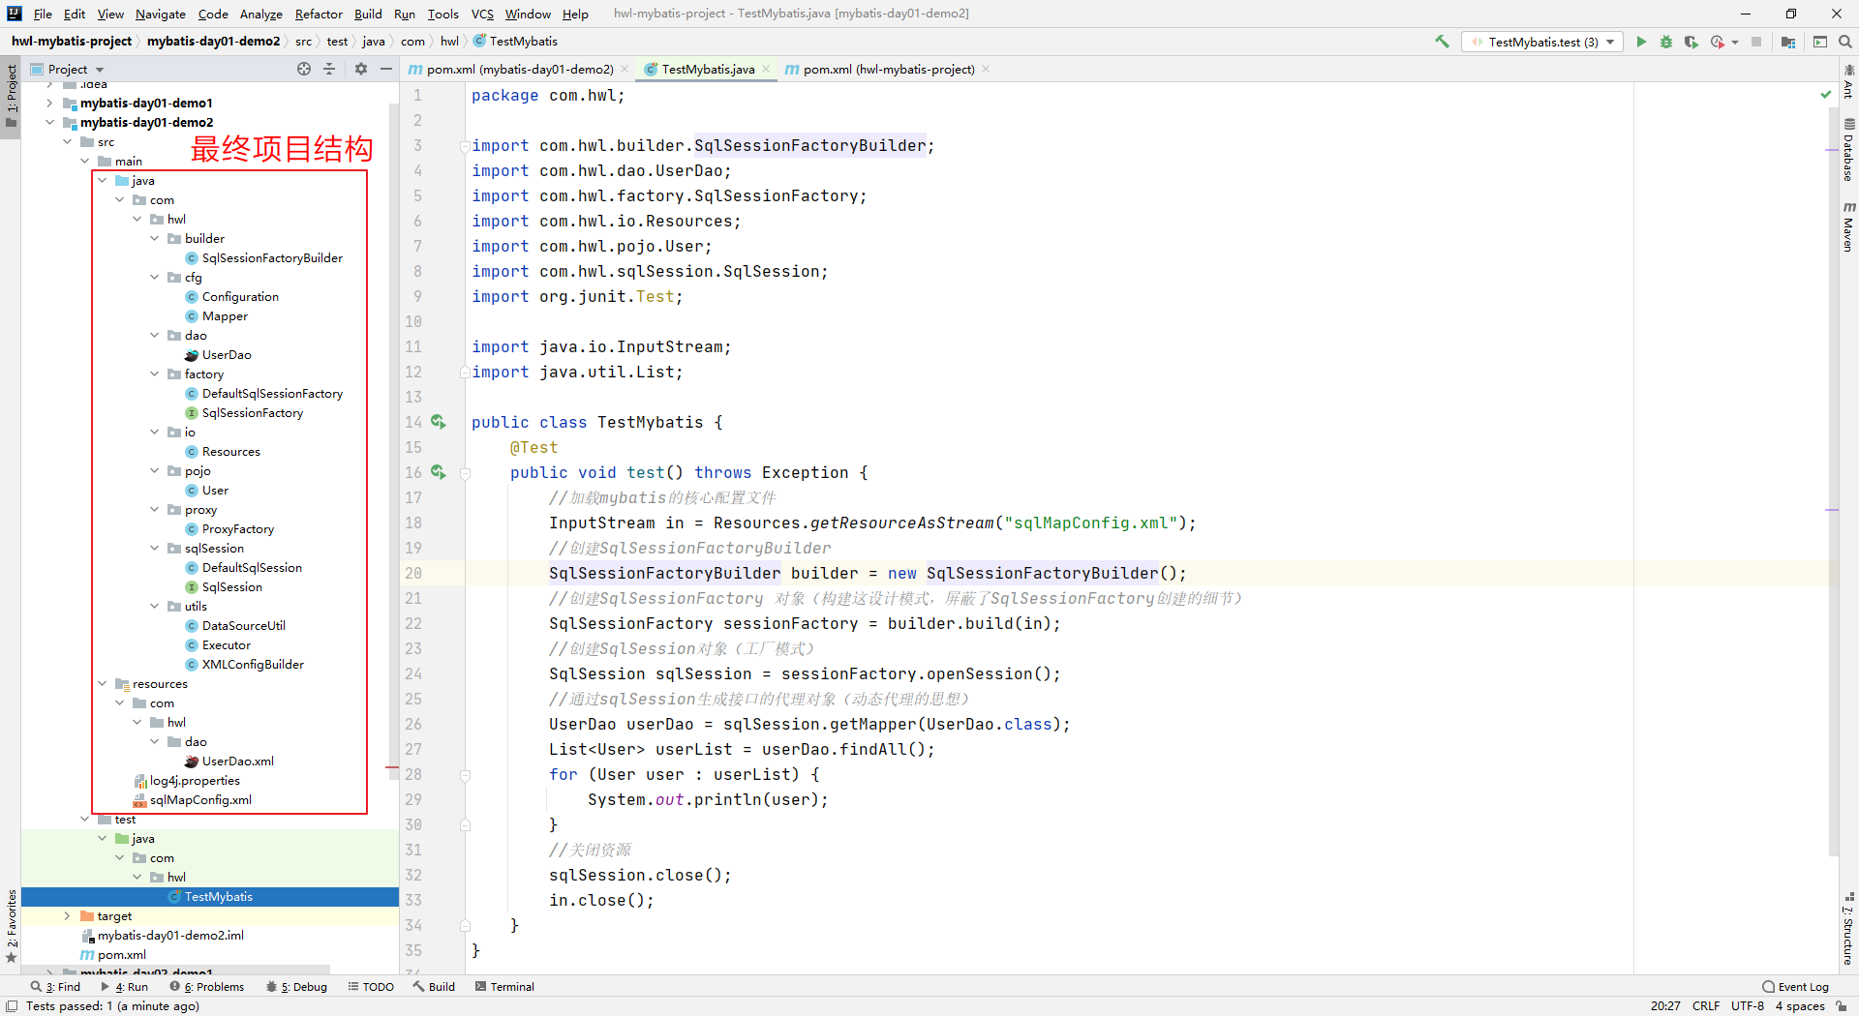This screenshot has height=1016, width=1859.
Task: Open the Database tool window
Action: (1848, 150)
